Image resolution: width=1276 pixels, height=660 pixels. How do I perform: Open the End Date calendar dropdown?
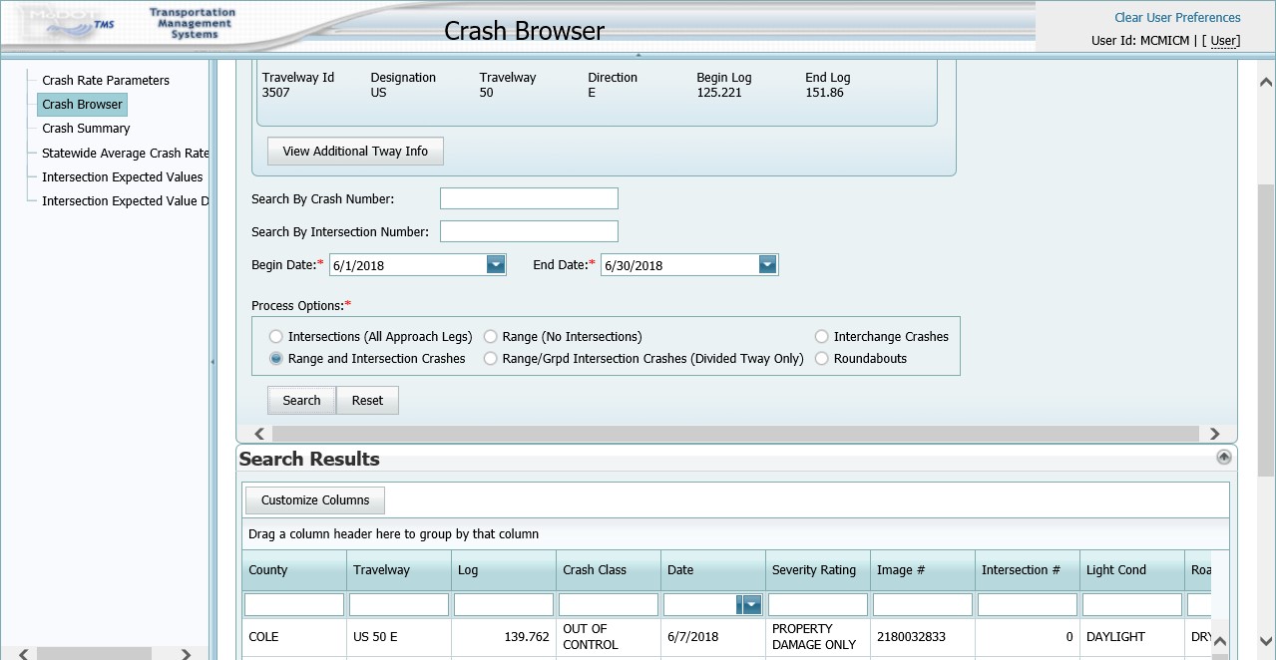[767, 264]
